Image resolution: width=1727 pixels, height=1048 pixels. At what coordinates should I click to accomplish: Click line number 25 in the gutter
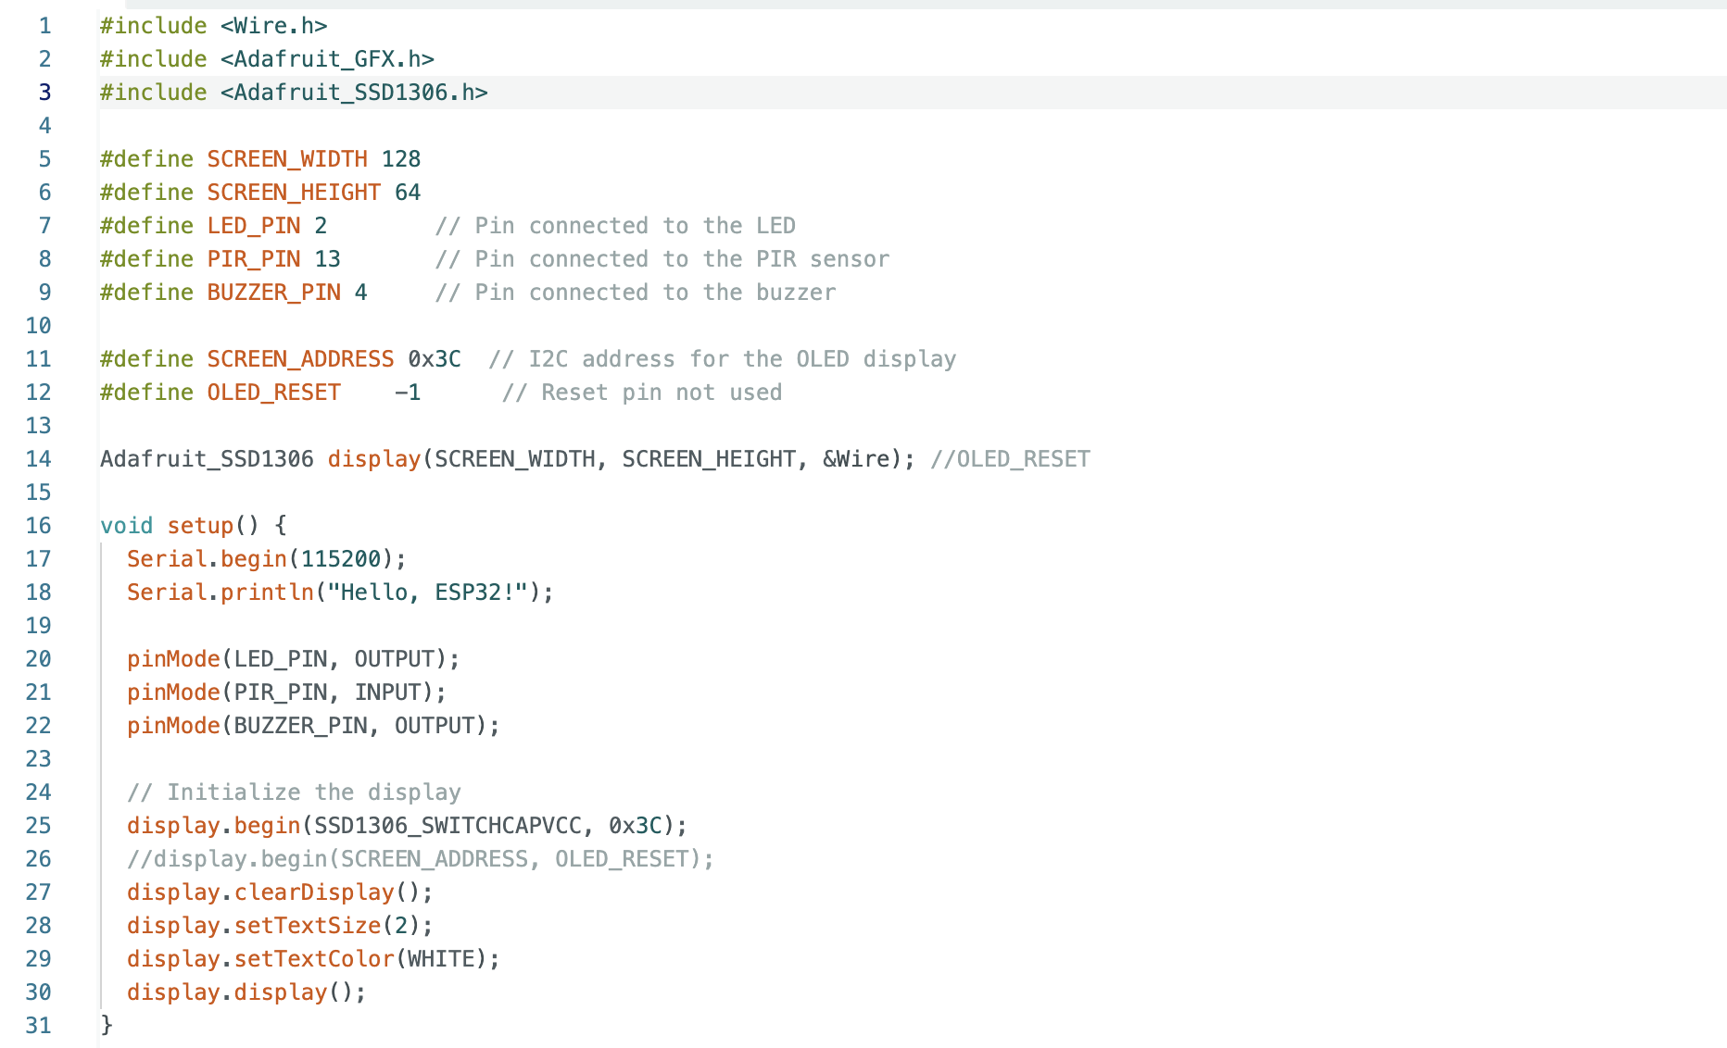38,826
